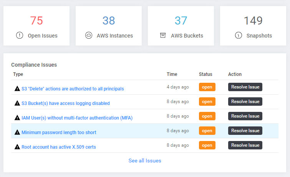Click warning triangle beside Root account X.509 issue

point(17,147)
